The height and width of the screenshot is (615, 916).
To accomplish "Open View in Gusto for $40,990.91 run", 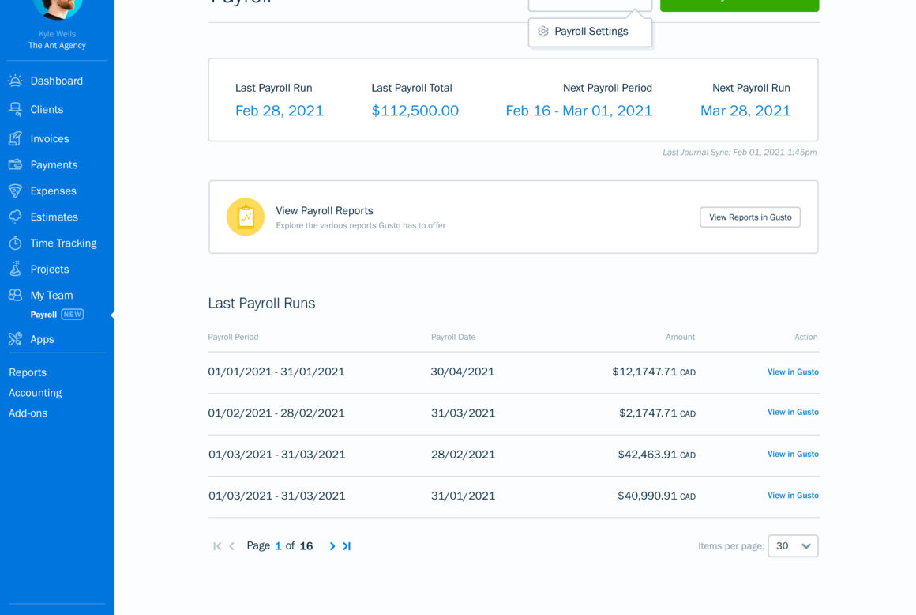I will (793, 496).
